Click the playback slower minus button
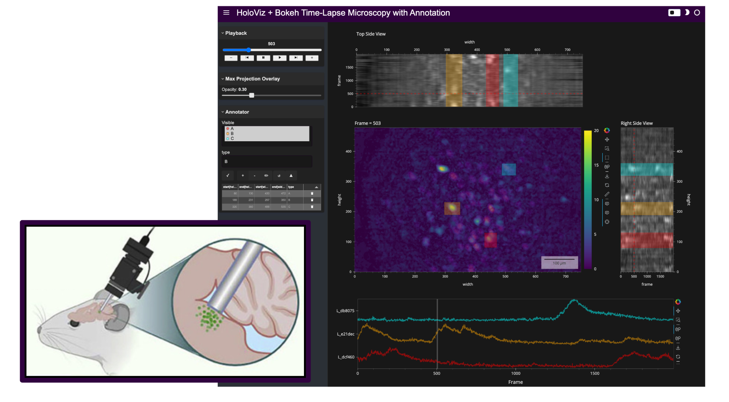The image size is (729, 402). tap(231, 58)
